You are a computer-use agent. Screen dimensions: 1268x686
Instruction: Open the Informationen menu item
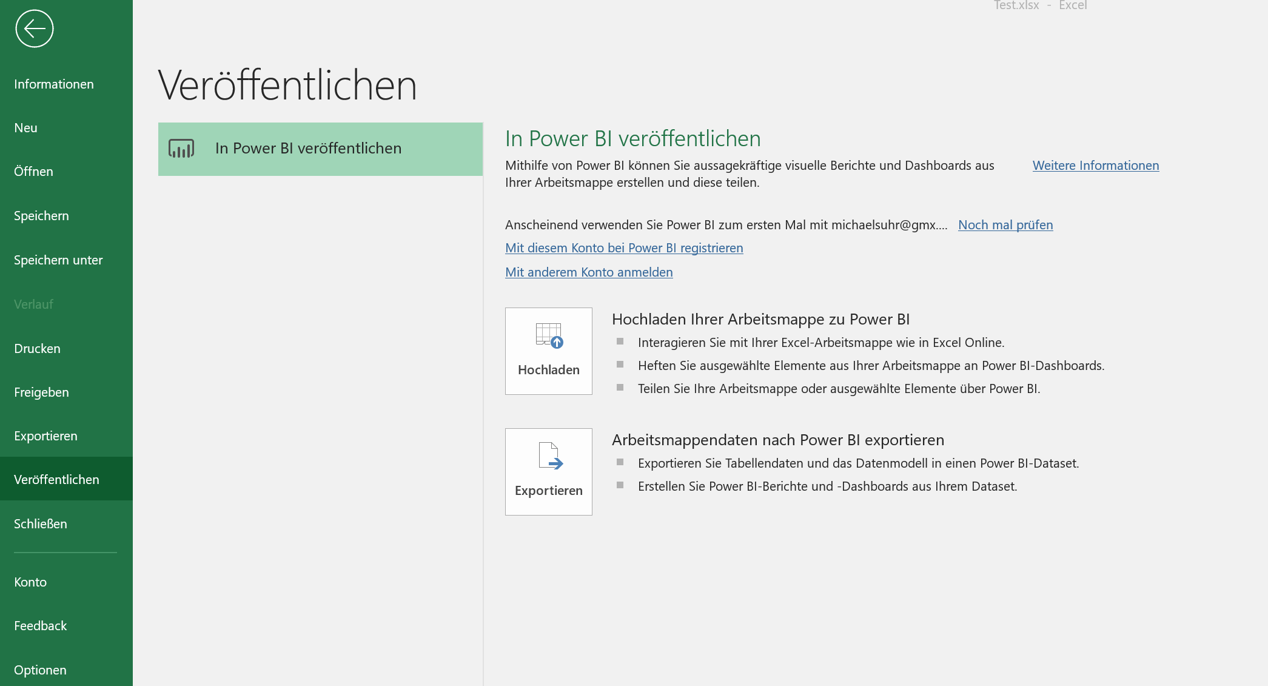click(x=66, y=84)
